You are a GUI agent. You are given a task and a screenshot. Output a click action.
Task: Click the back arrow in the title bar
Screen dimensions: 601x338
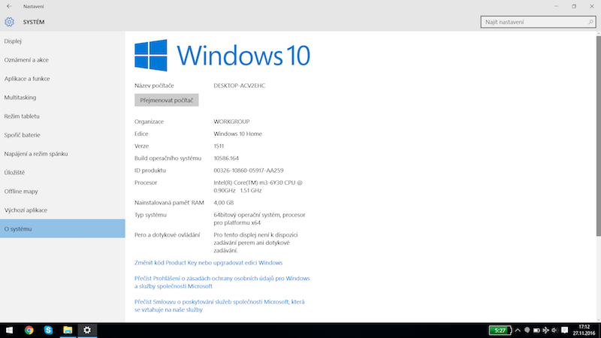click(x=8, y=6)
